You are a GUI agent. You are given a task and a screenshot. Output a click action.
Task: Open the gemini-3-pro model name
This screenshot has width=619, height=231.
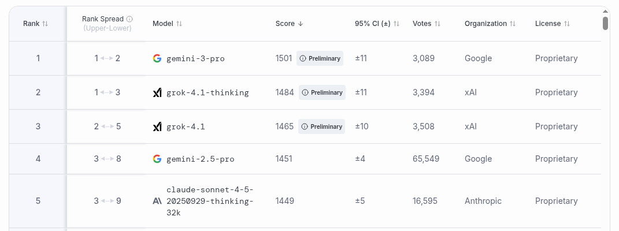coord(195,58)
